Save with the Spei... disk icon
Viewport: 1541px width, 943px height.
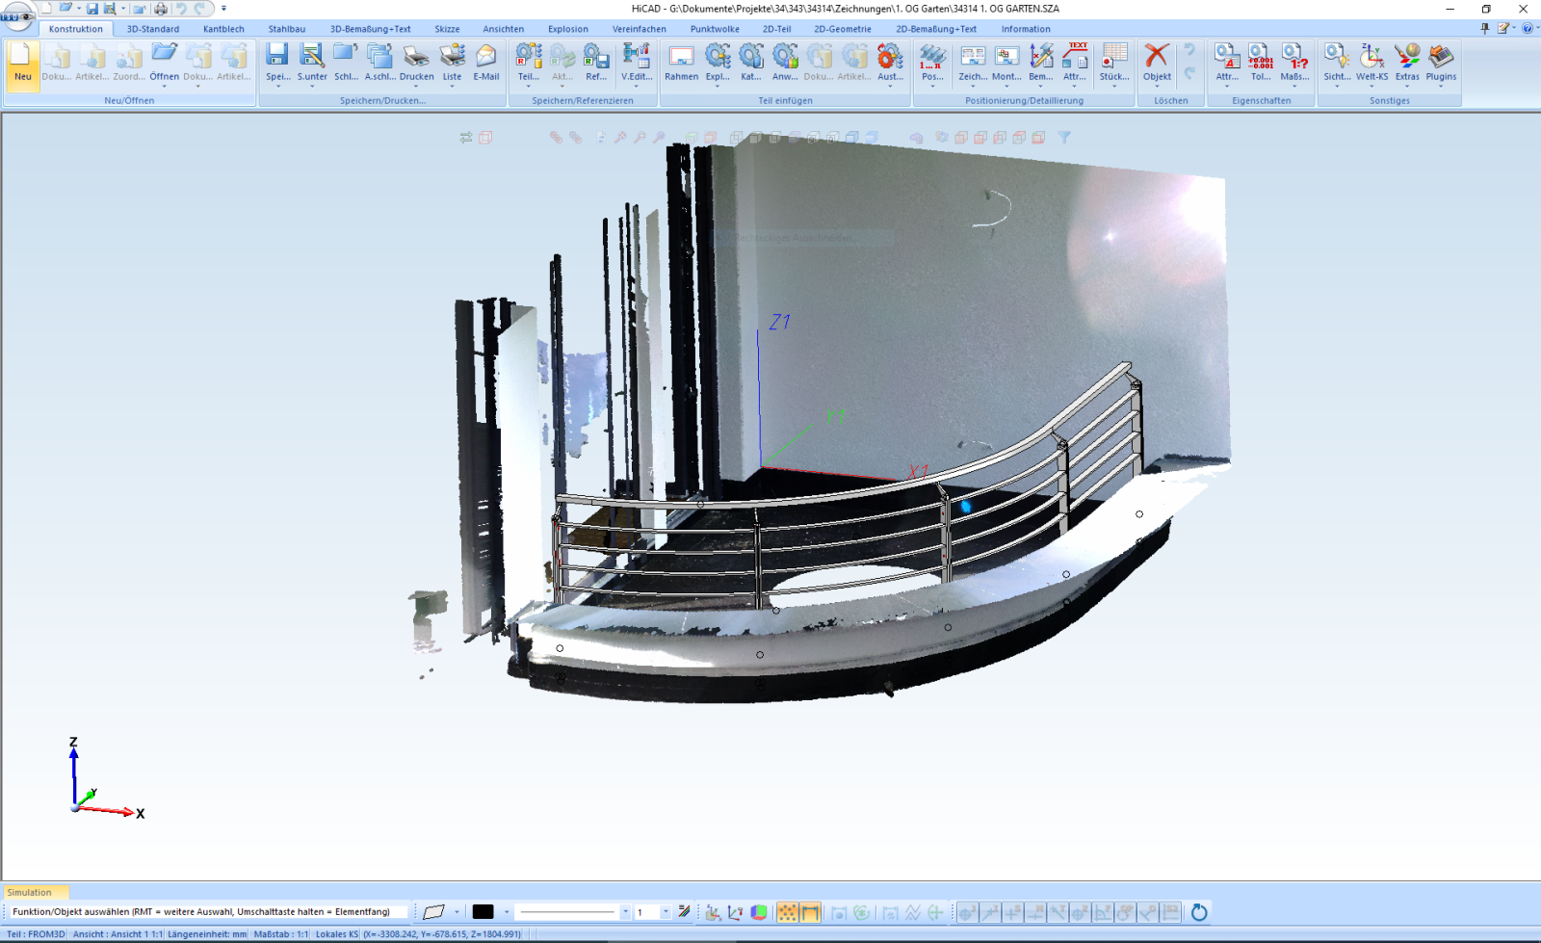277,56
